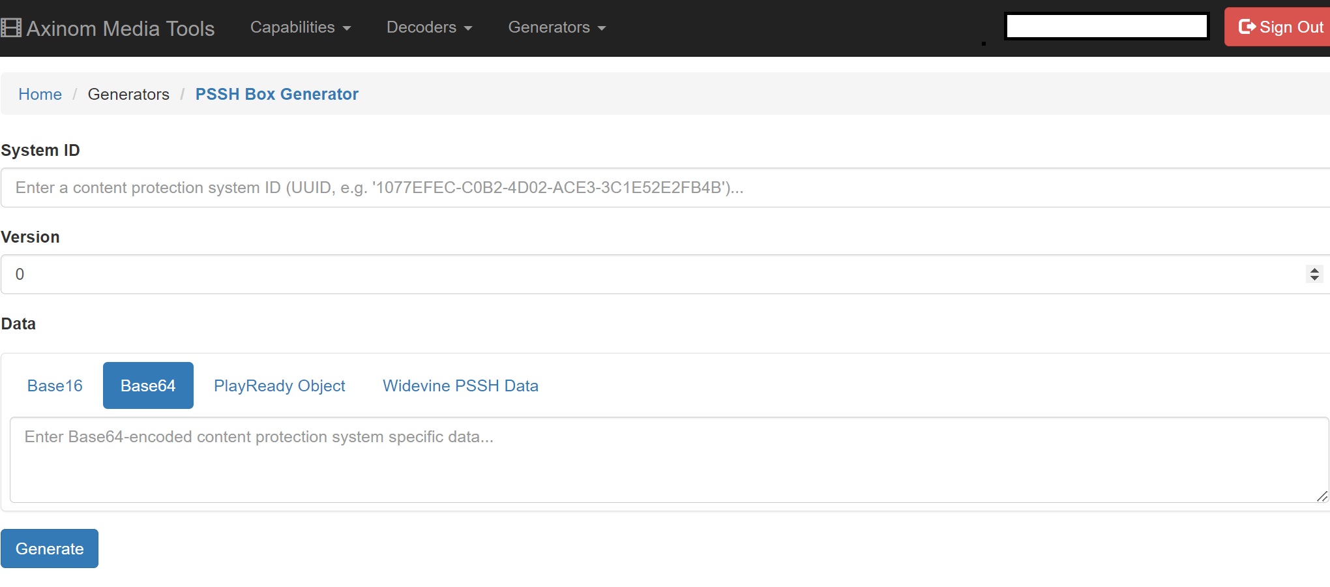Screen dimensions: 1330x587
Task: Switch to the Base16 data tab
Action: pyautogui.click(x=55, y=385)
